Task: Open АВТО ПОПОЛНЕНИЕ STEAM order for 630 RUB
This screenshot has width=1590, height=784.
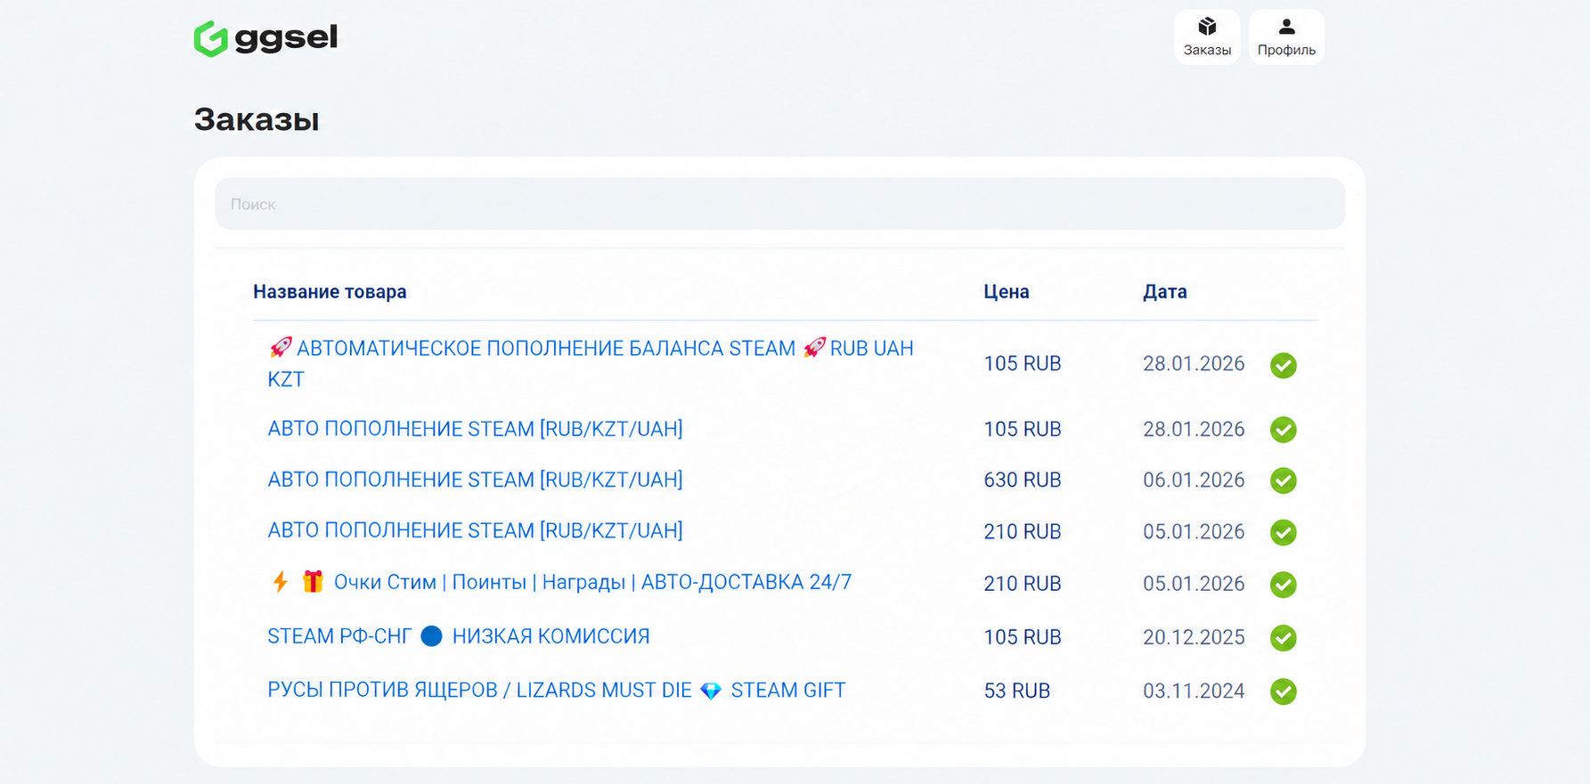Action: click(x=475, y=480)
